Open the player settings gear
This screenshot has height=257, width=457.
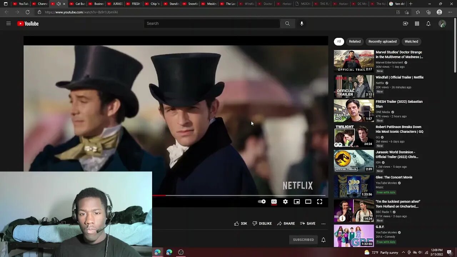pos(285,202)
